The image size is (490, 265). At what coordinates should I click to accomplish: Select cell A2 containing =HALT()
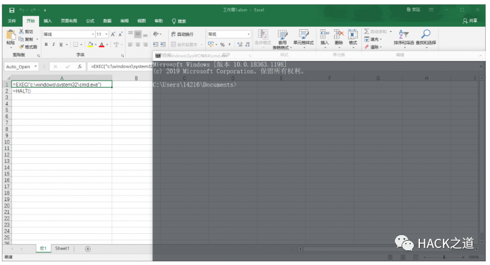[x=62, y=91]
